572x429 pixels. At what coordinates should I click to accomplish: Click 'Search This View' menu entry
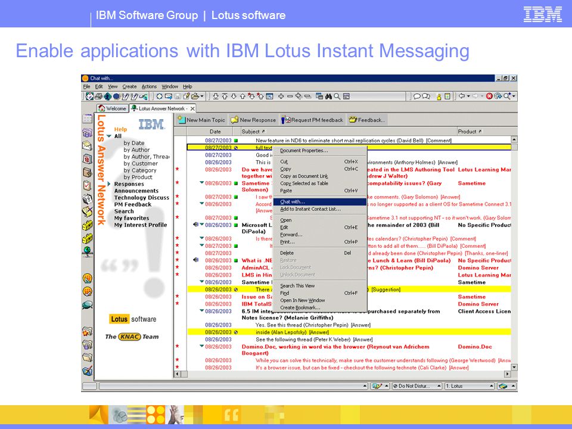point(320,285)
